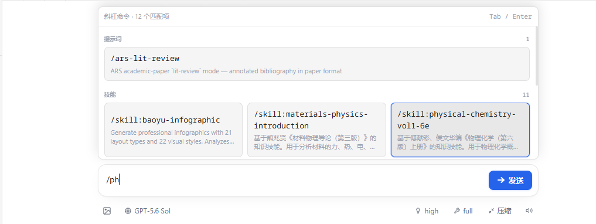Click the 斜杠命令 · 12 个匹配项 header
The height and width of the screenshot is (224, 596).
pos(137,16)
